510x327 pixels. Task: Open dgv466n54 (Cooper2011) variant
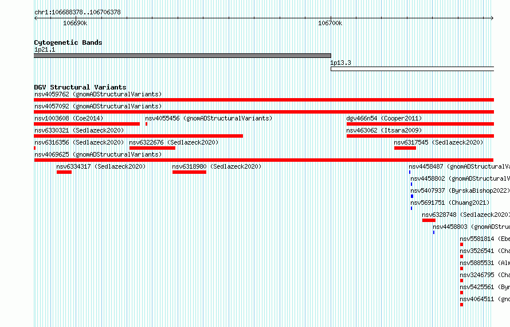coord(384,118)
